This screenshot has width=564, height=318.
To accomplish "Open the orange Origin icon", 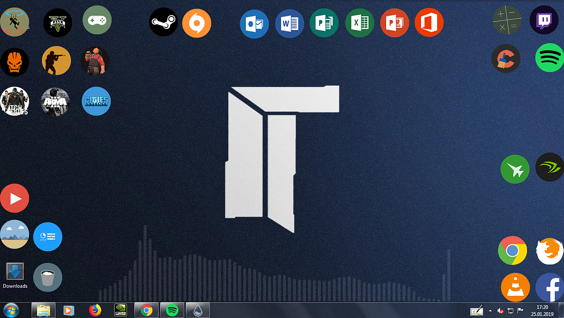I will 197,23.
